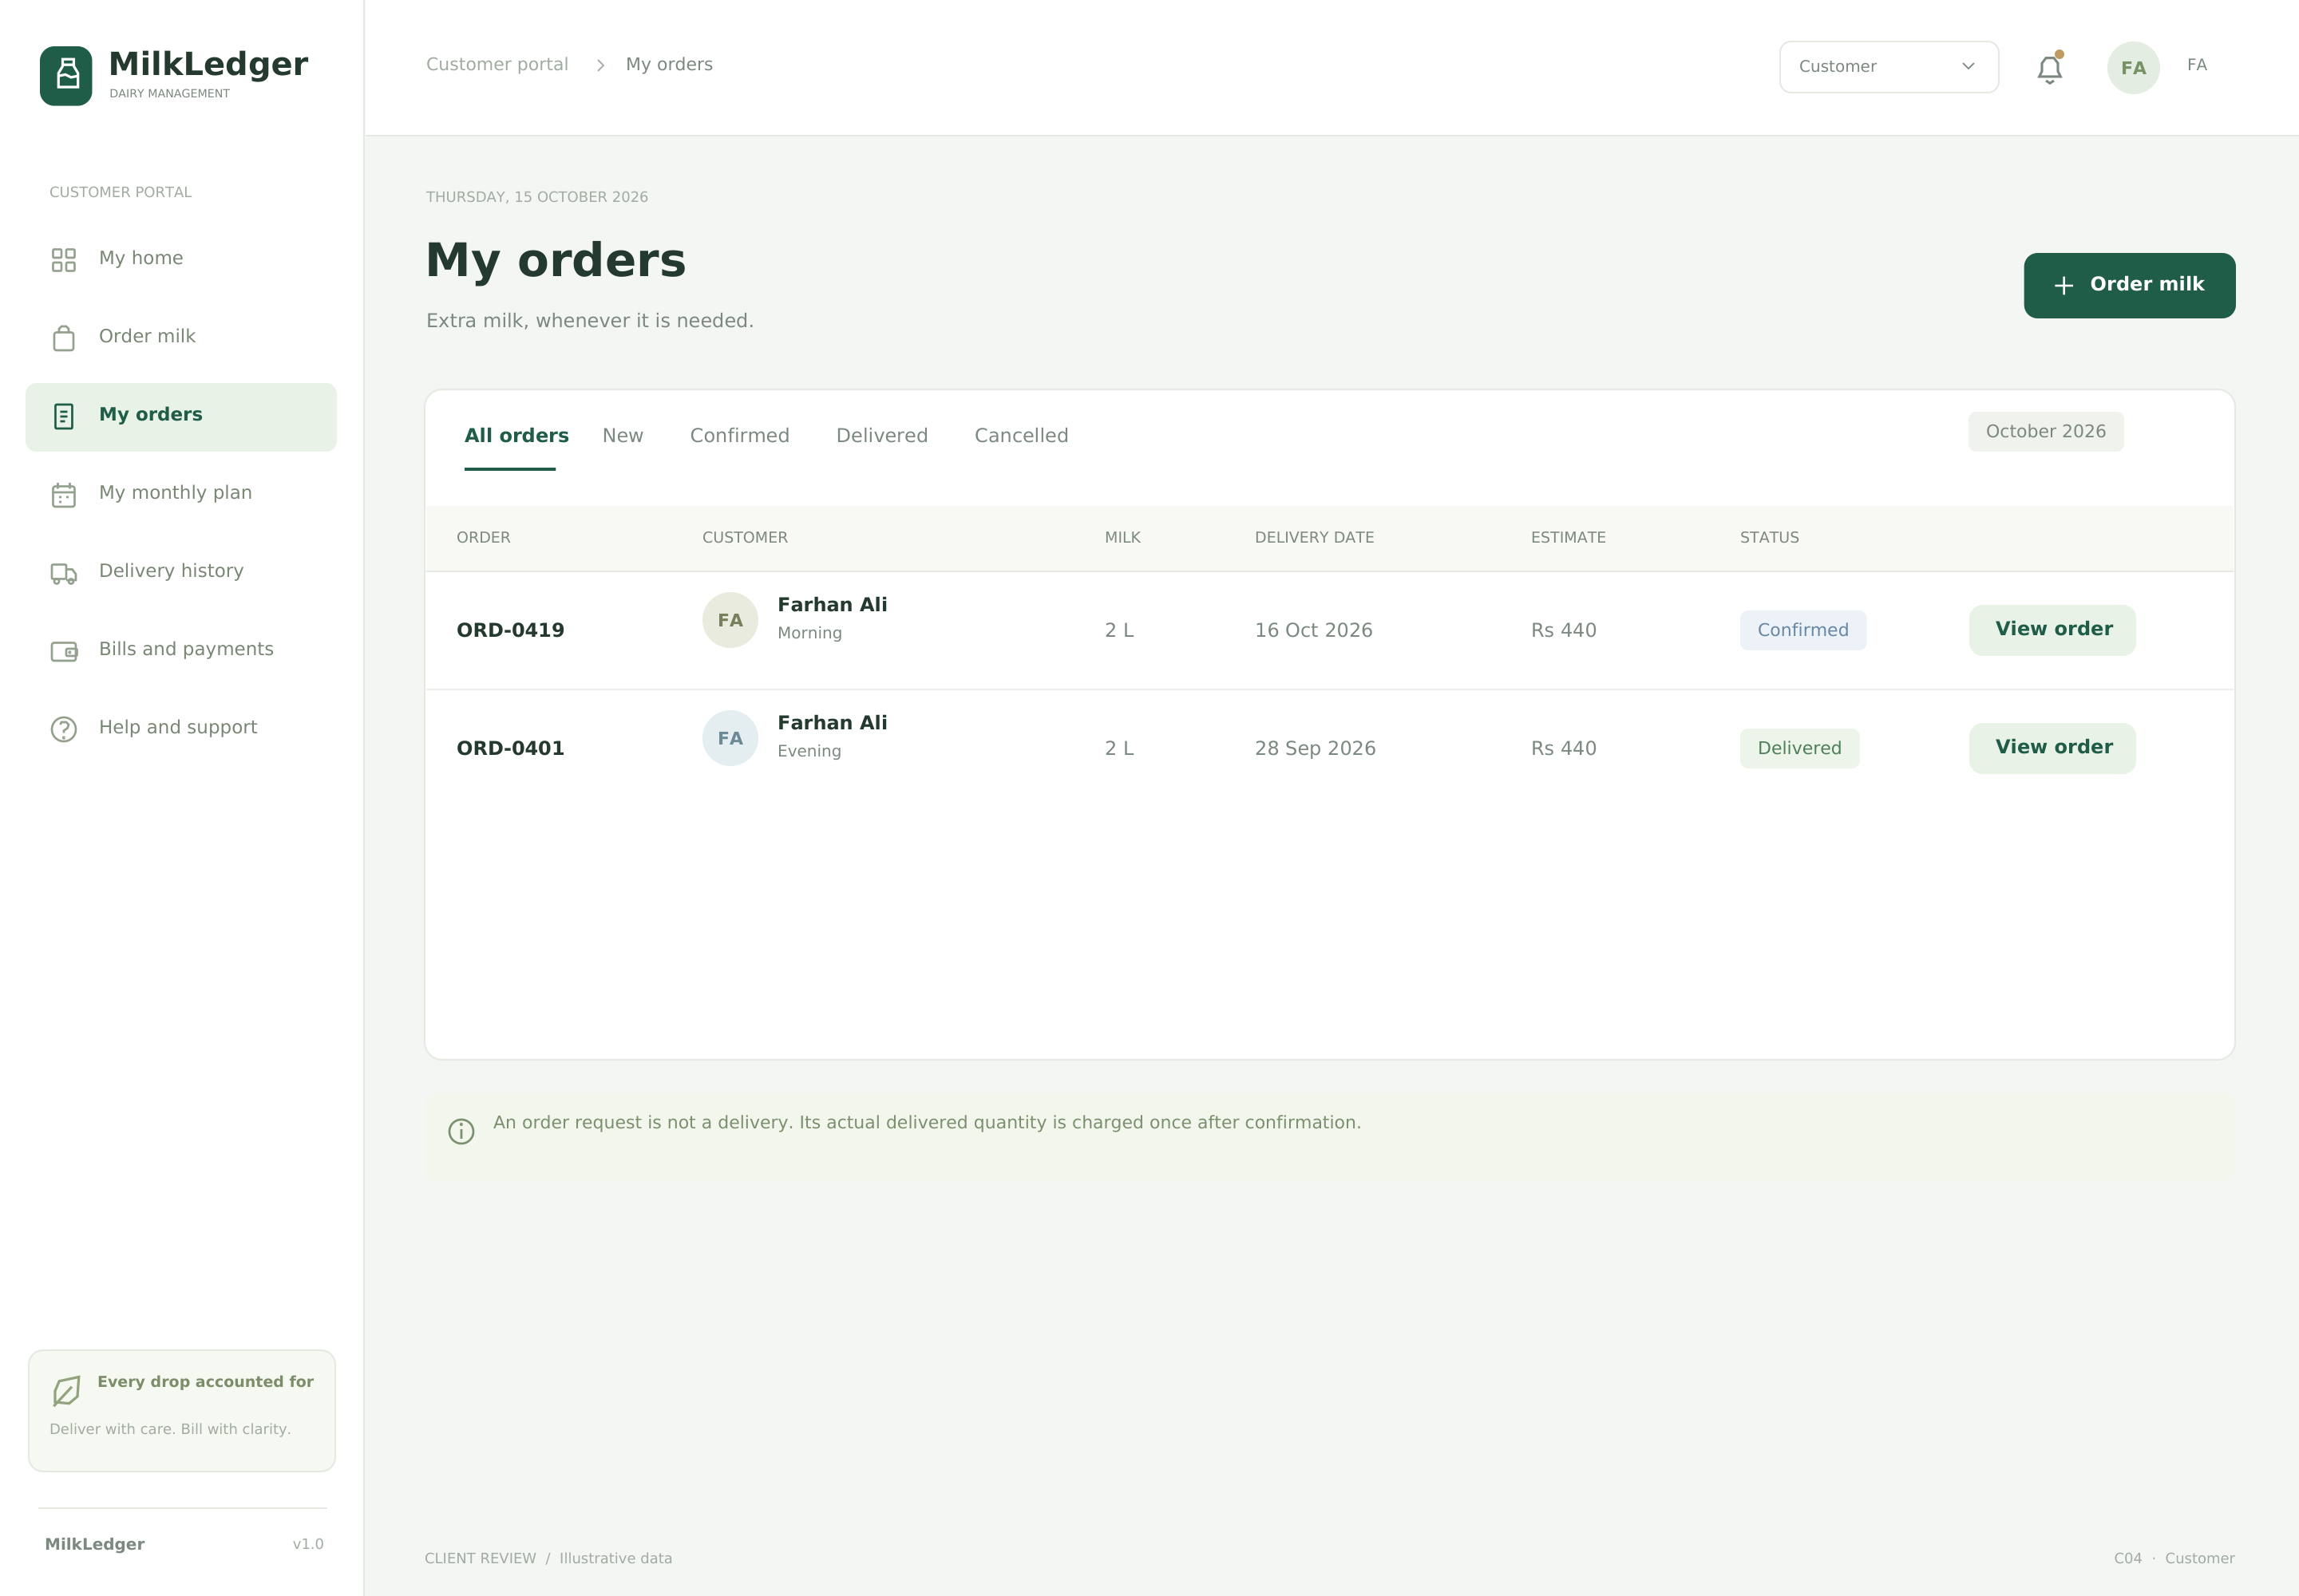Click the 28 Sep 2026 delivery date
2299x1596 pixels.
(1315, 748)
